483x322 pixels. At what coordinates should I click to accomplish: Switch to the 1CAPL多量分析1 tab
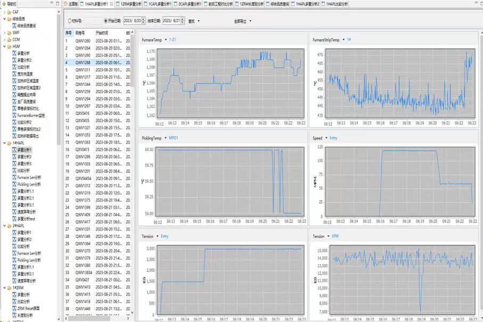tap(157, 4)
